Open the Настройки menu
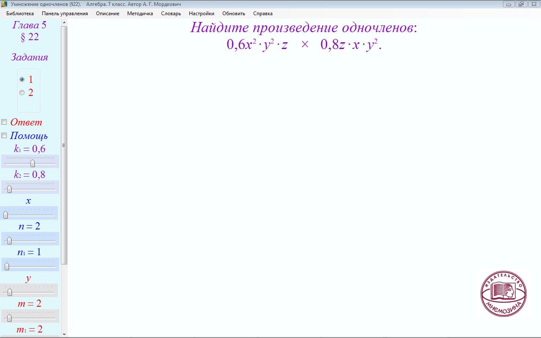Image resolution: width=541 pixels, height=338 pixels. (x=201, y=14)
